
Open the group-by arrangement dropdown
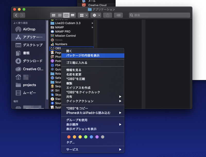coord(83,15)
